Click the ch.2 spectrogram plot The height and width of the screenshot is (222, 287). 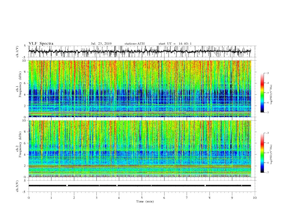tap(140, 149)
